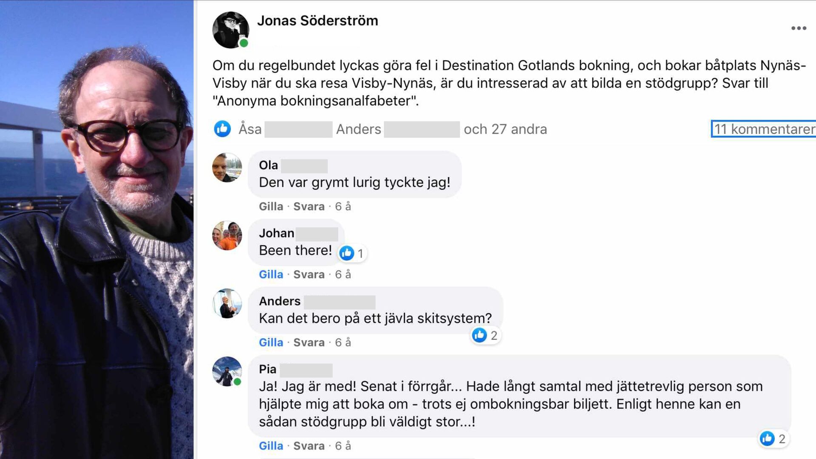Open the large selfie photo on the left

(x=97, y=229)
